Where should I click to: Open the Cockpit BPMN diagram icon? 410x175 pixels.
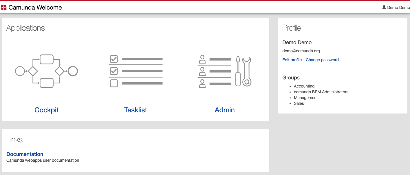[x=46, y=71]
